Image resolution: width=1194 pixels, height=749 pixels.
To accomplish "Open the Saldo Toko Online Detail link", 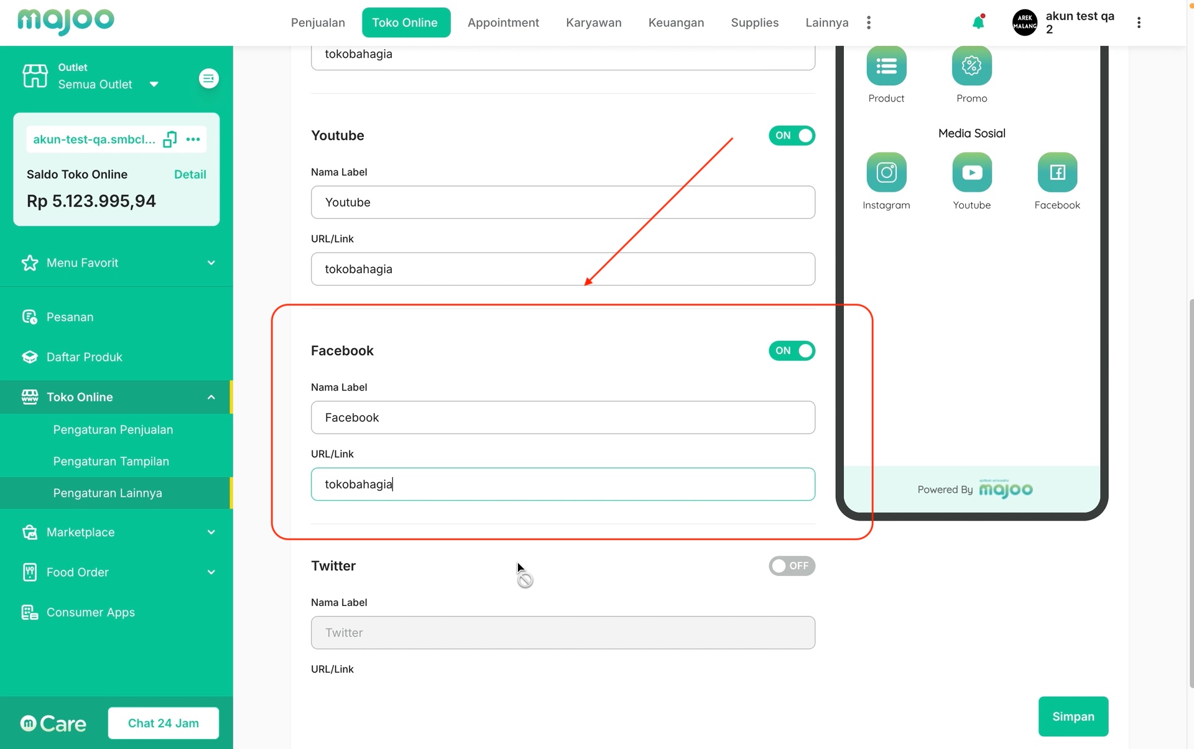I will pos(190,174).
